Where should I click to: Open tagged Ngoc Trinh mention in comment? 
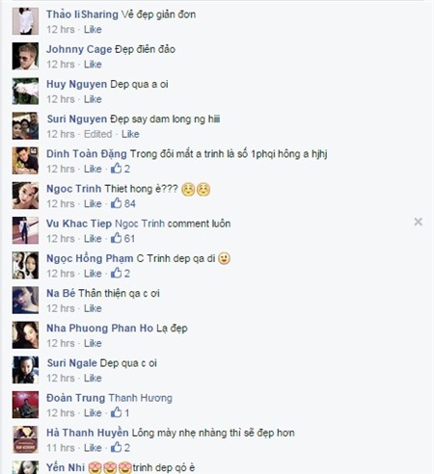(x=140, y=224)
